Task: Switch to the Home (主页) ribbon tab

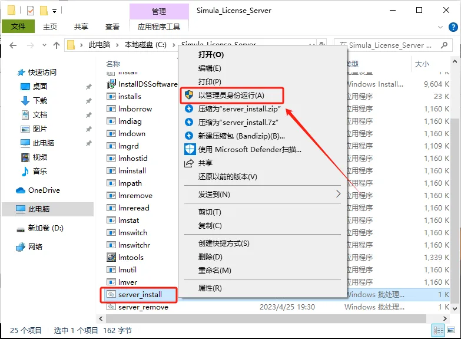Action: click(x=49, y=27)
